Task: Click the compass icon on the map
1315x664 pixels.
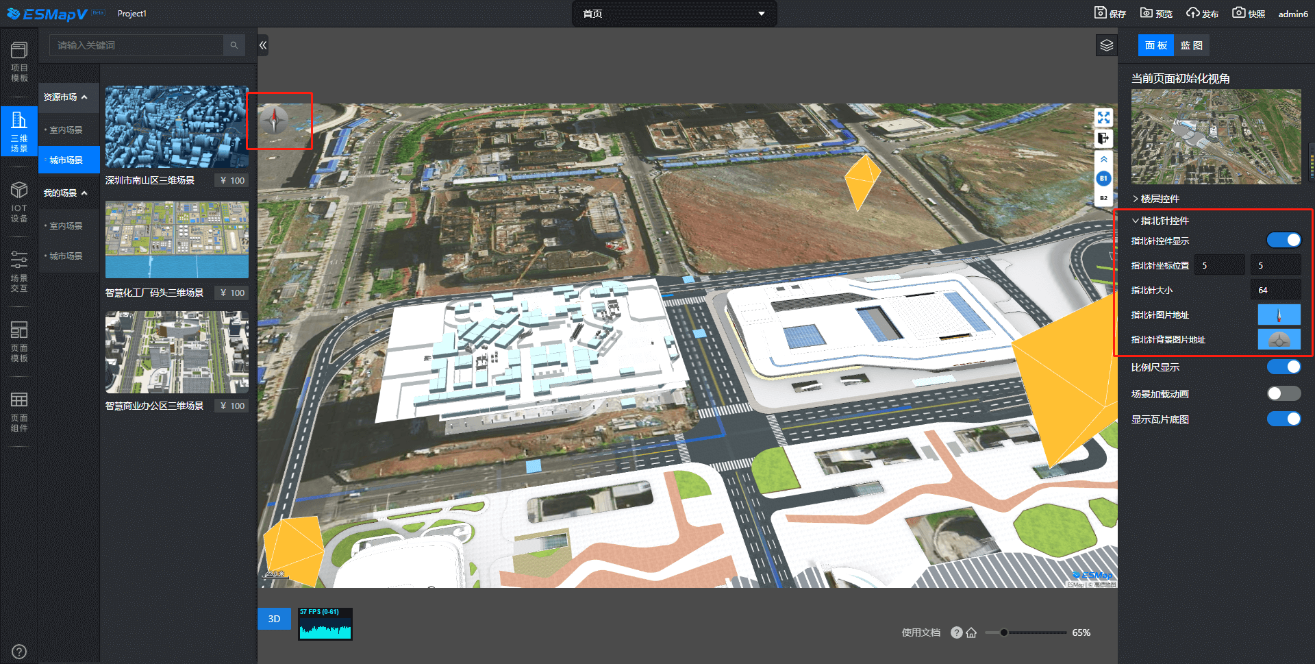Action: click(x=275, y=120)
